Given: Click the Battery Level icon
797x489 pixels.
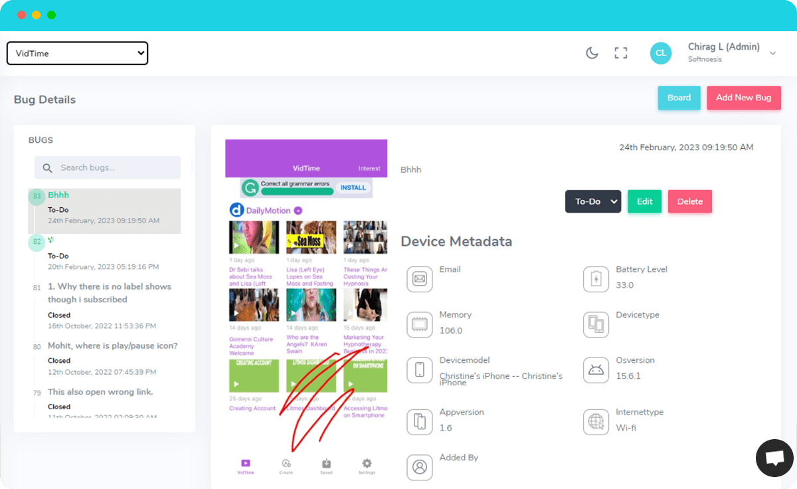Looking at the screenshot, I should (596, 279).
